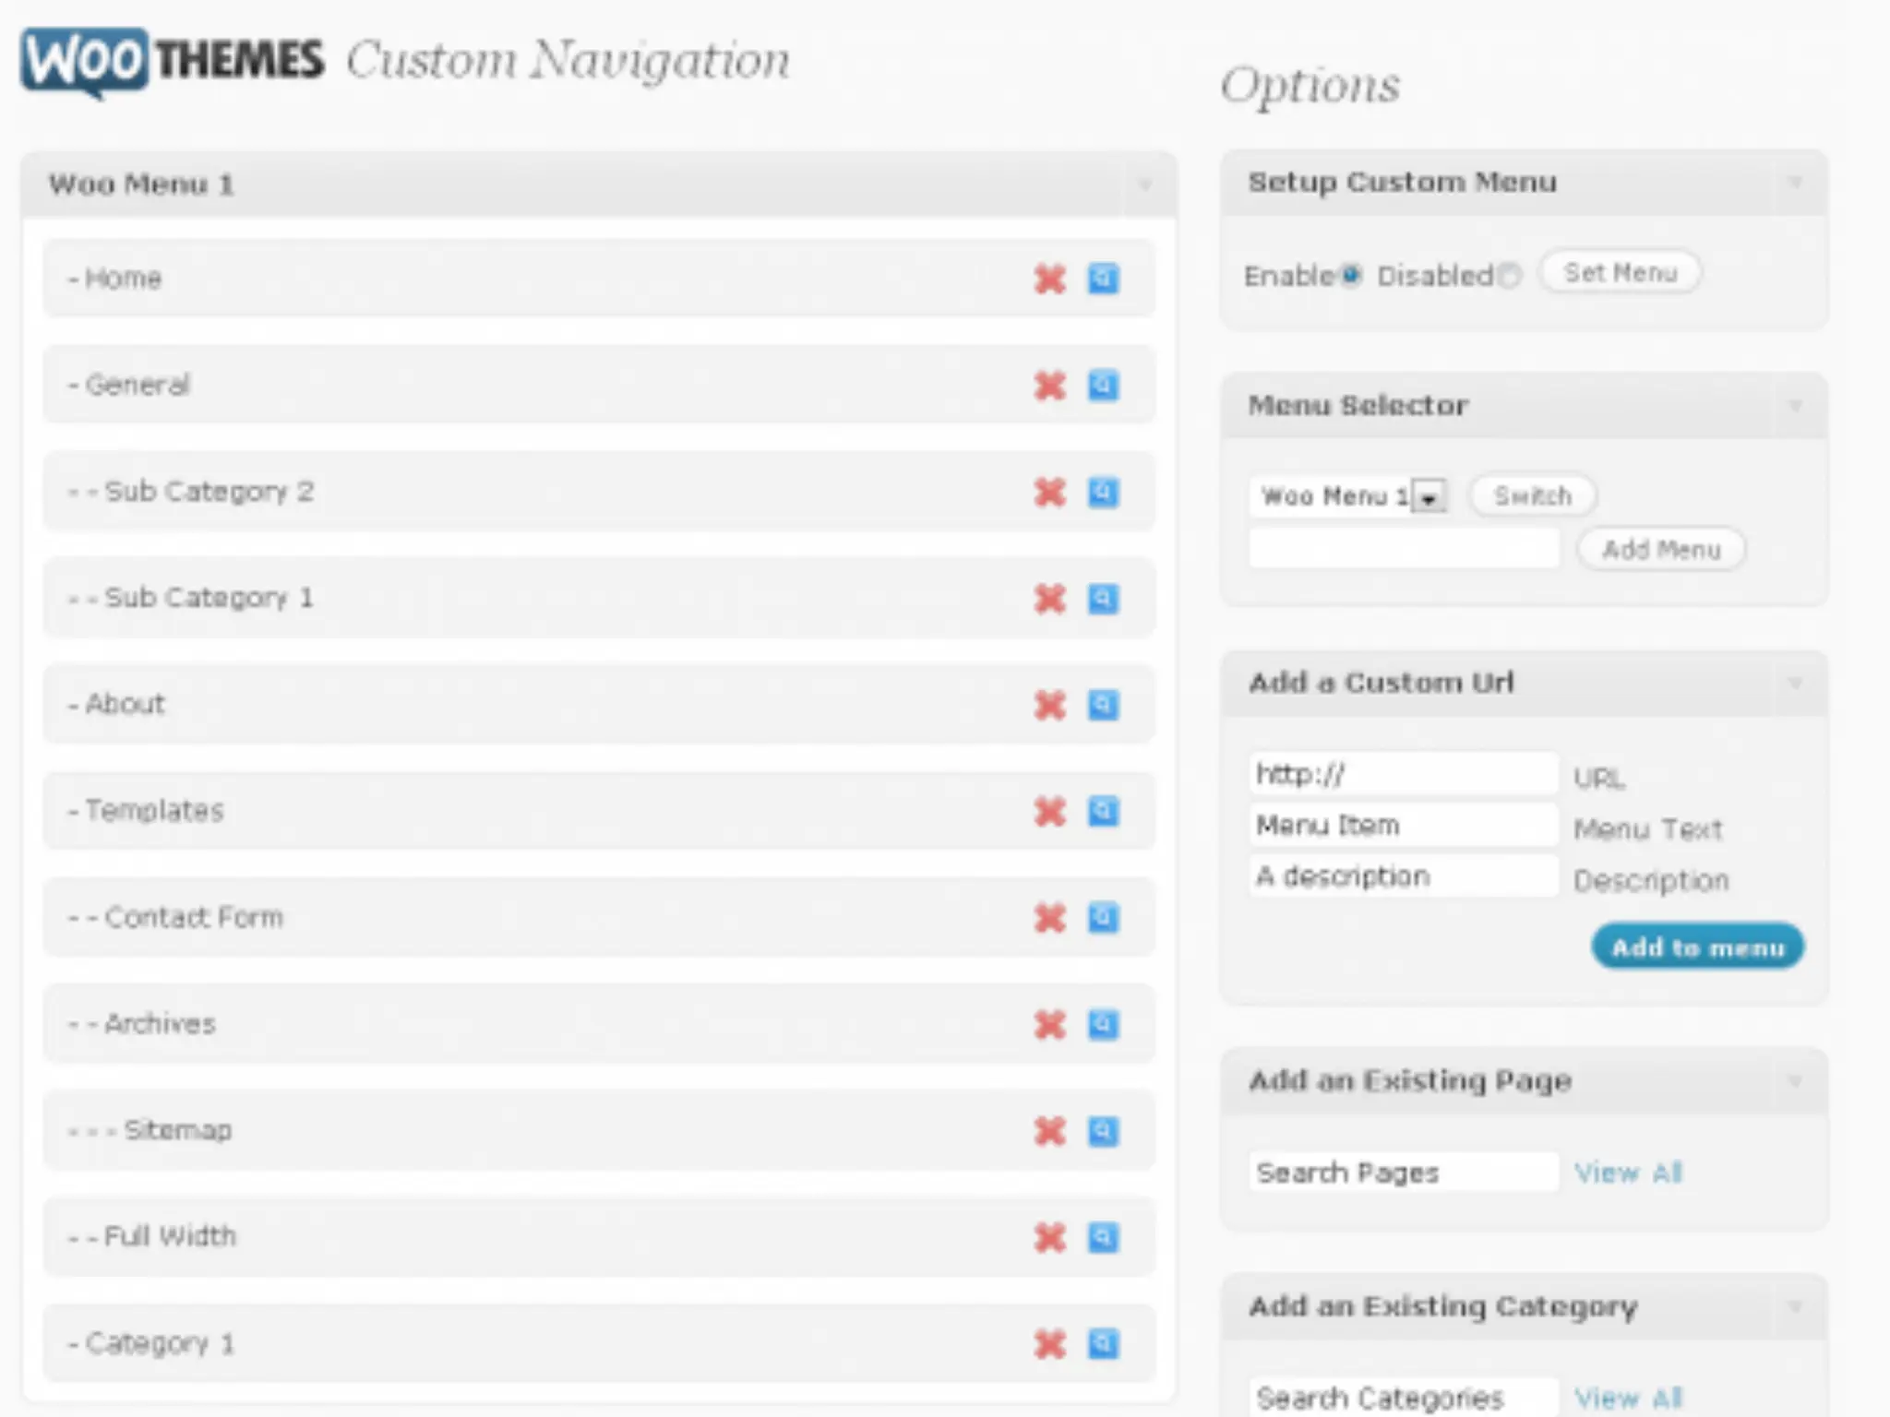
Task: Click the Set Menu button
Action: pos(1620,273)
